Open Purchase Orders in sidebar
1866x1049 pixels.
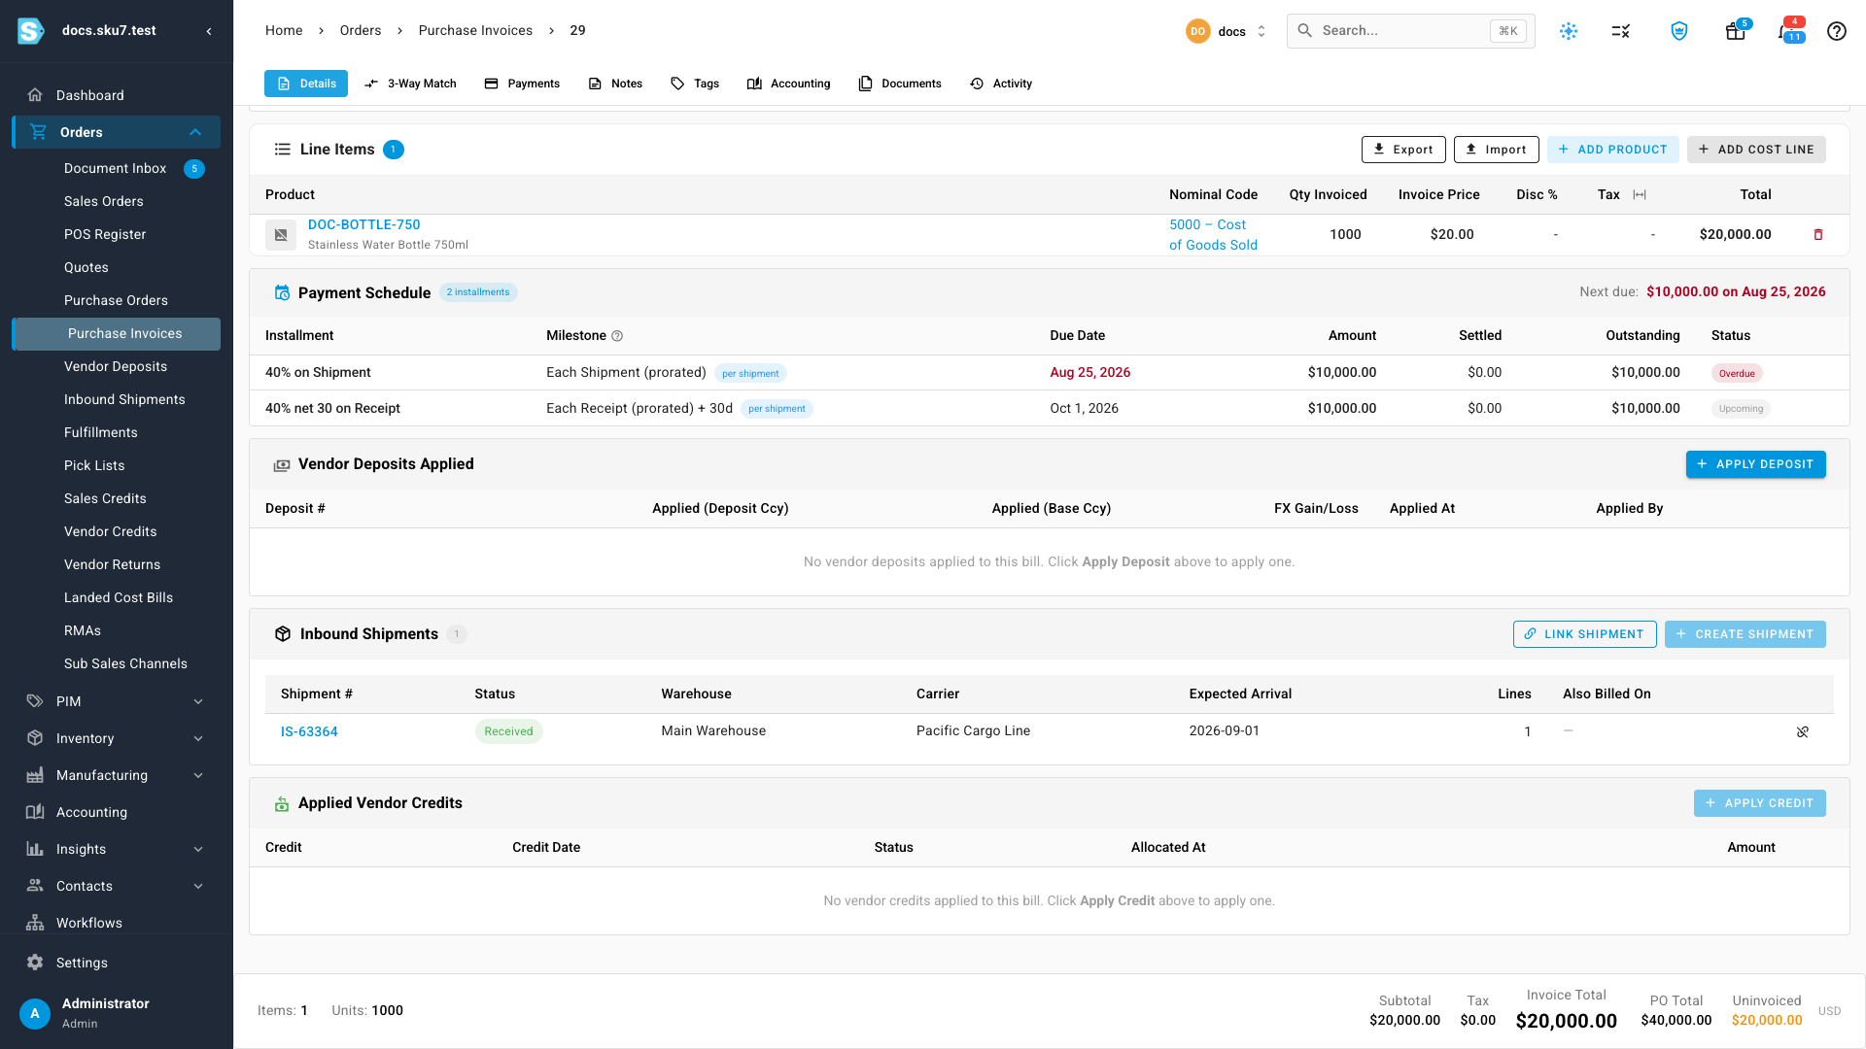pos(117,300)
